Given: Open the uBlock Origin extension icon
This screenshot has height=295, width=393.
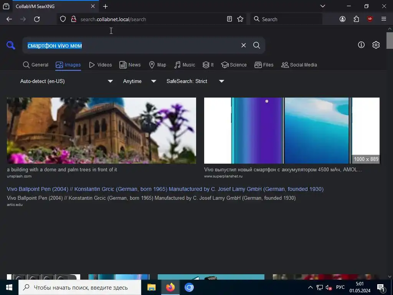Looking at the screenshot, I should [370, 19].
